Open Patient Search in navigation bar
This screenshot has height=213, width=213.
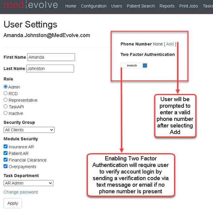click(x=141, y=6)
